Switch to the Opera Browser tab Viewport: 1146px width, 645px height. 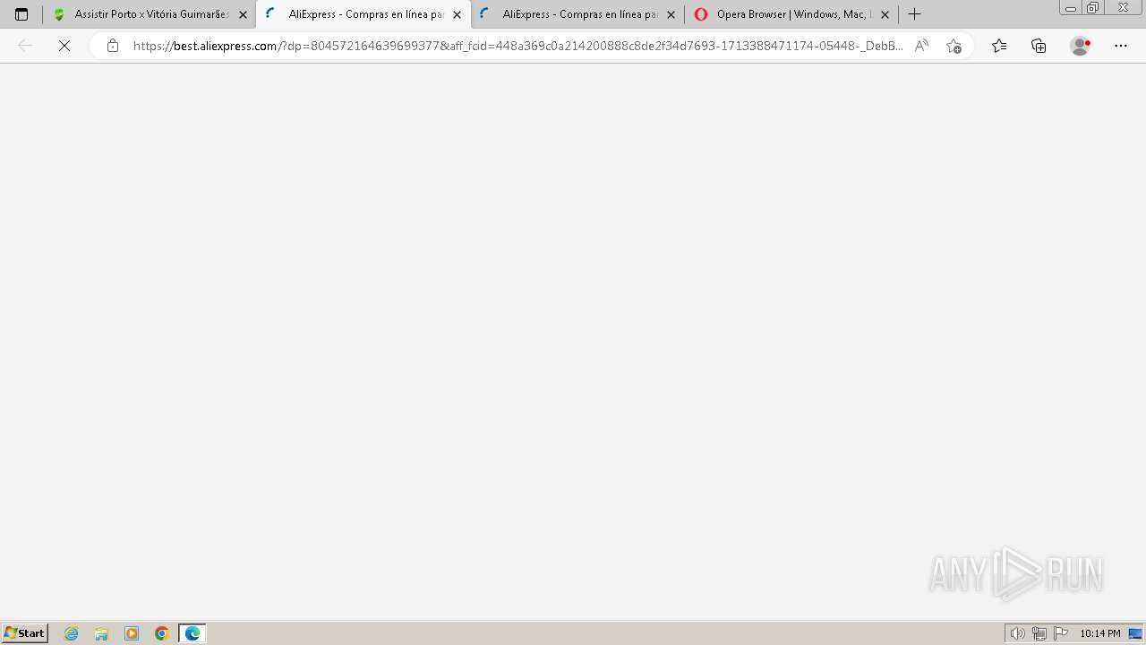click(791, 14)
